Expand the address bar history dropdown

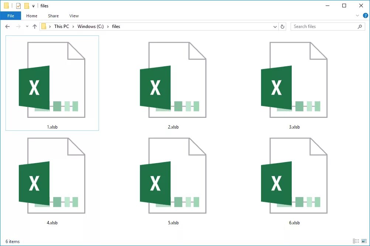(275, 26)
